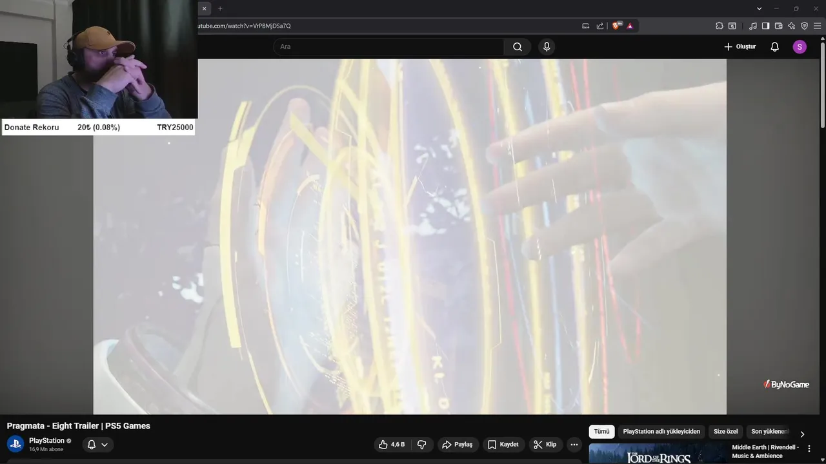Click the address bar URL text
The image size is (826, 464).
tap(245, 26)
